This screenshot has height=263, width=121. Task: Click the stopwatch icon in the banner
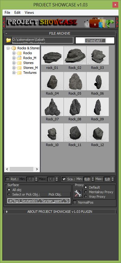[87, 24]
